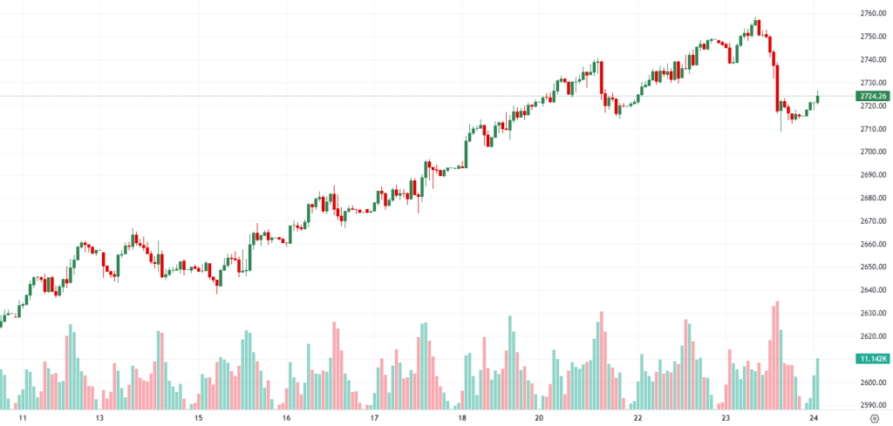Click date label 22 on time axis
893x426 pixels.
[637, 418]
